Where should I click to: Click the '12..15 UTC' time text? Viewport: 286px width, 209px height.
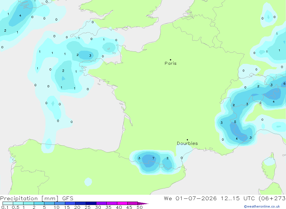tap(238, 198)
